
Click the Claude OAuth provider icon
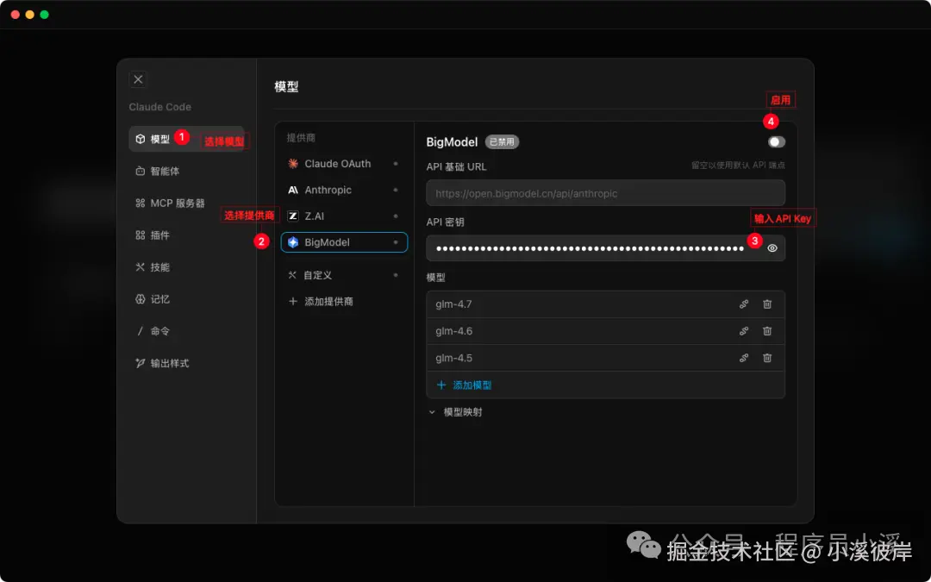click(295, 163)
